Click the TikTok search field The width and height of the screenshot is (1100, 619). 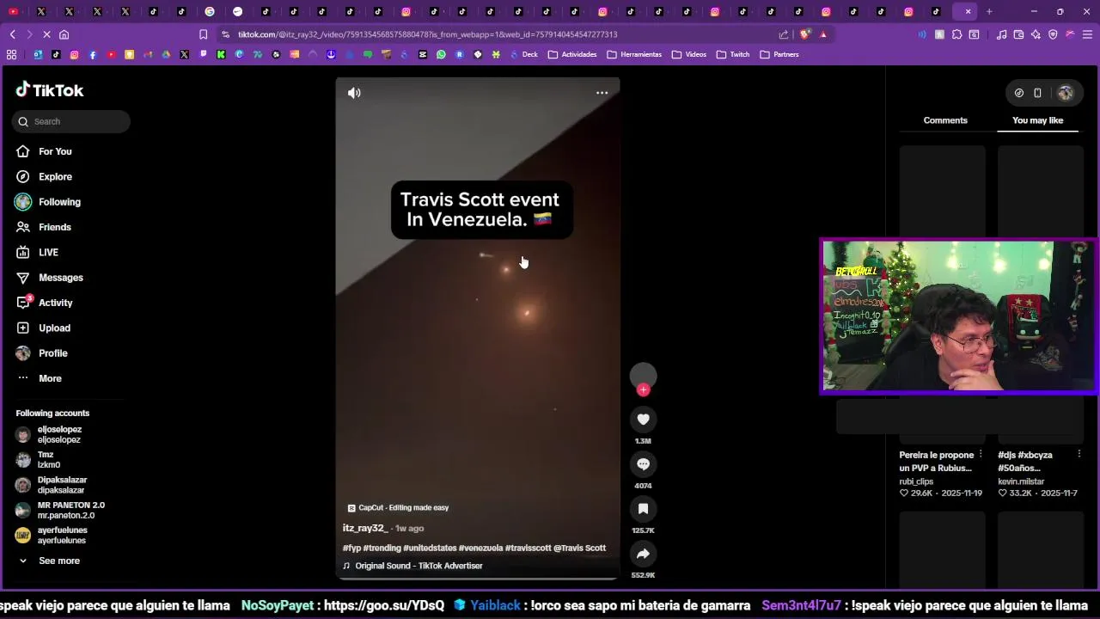click(x=71, y=121)
